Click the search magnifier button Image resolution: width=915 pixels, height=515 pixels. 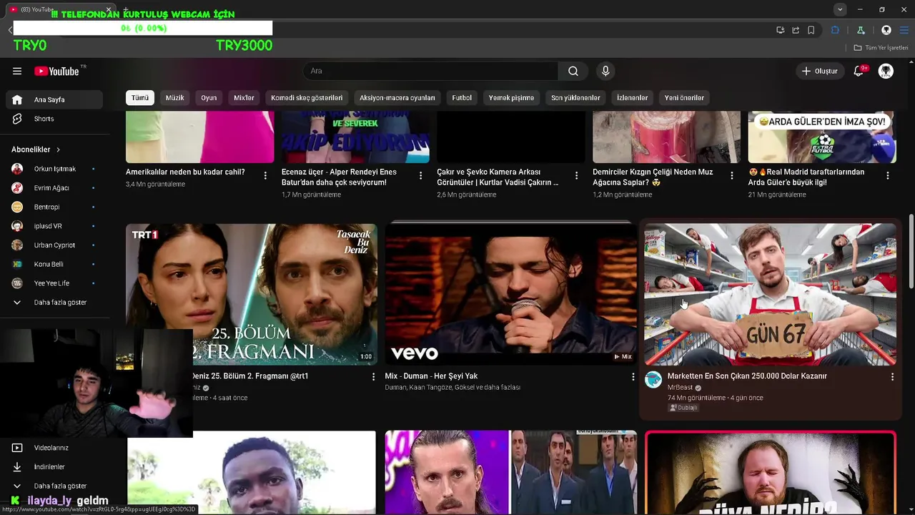click(x=573, y=71)
